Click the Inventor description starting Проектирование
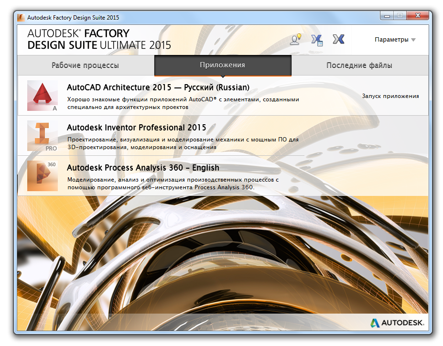The image size is (443, 346). click(x=183, y=143)
